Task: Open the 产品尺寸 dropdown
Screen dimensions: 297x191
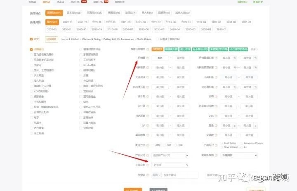Action: [x=170, y=155]
